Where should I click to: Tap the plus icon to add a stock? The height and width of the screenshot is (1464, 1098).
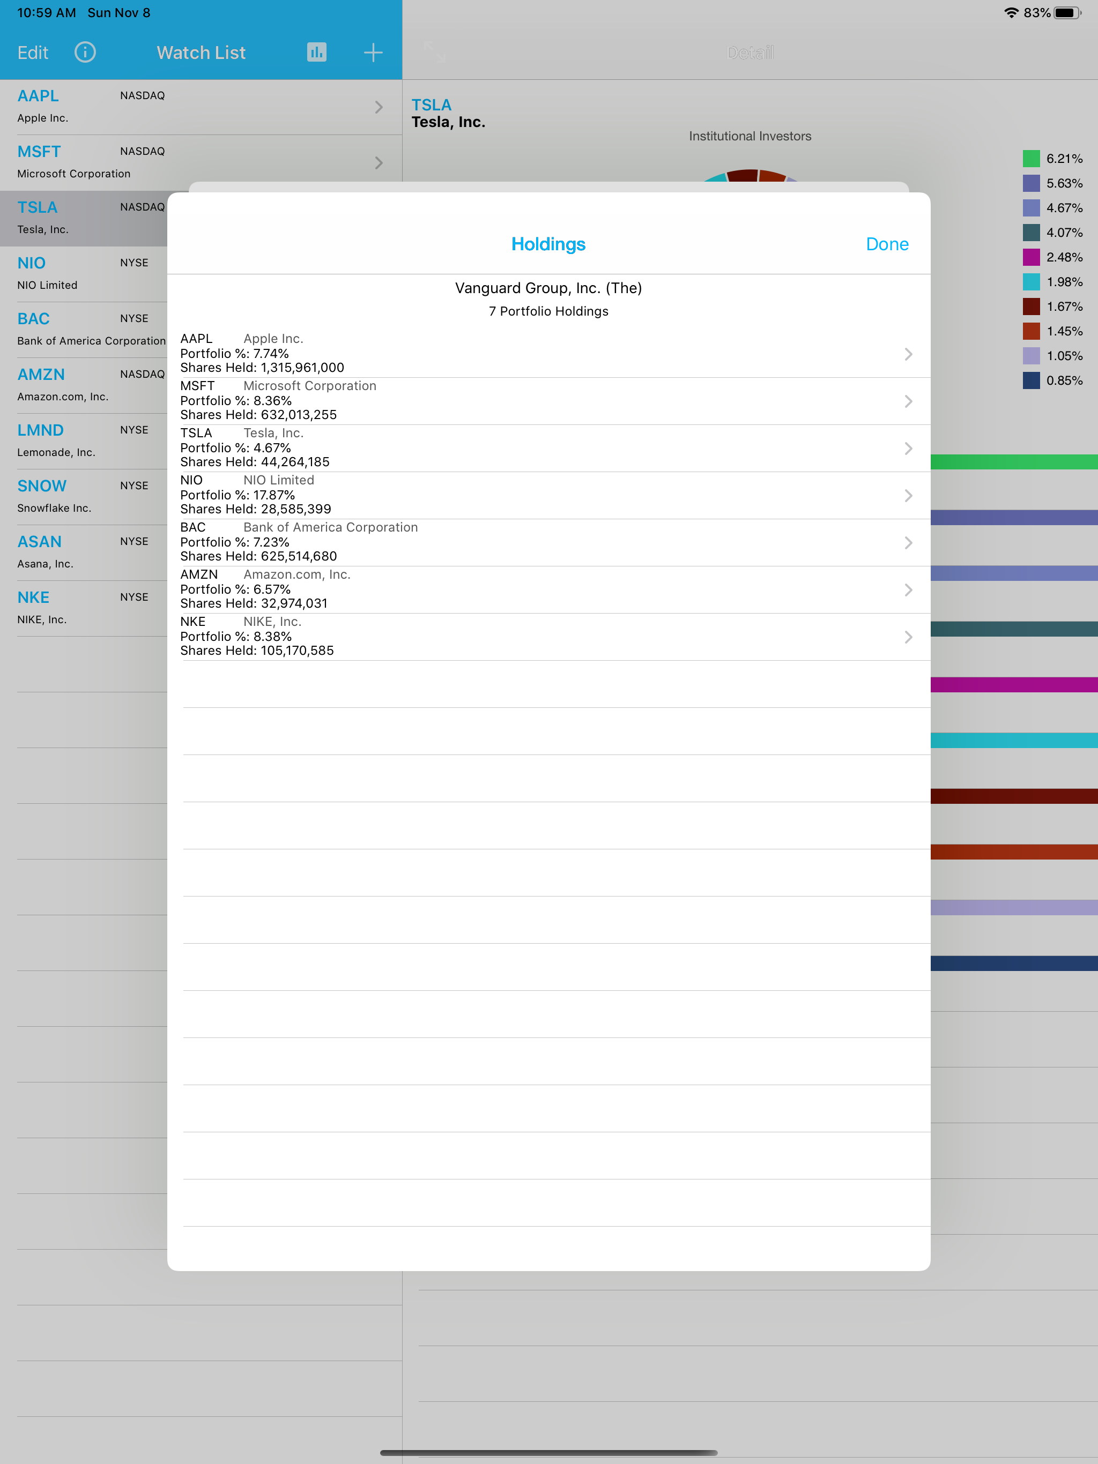[x=374, y=53]
